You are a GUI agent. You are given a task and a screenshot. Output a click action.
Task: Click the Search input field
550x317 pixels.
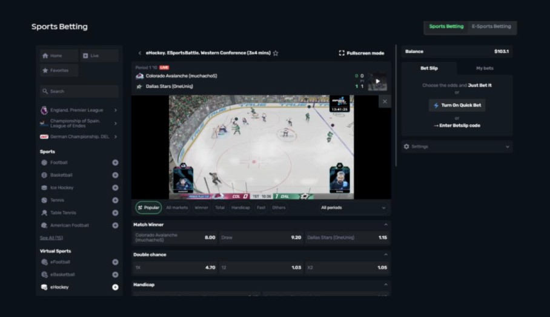click(x=79, y=92)
